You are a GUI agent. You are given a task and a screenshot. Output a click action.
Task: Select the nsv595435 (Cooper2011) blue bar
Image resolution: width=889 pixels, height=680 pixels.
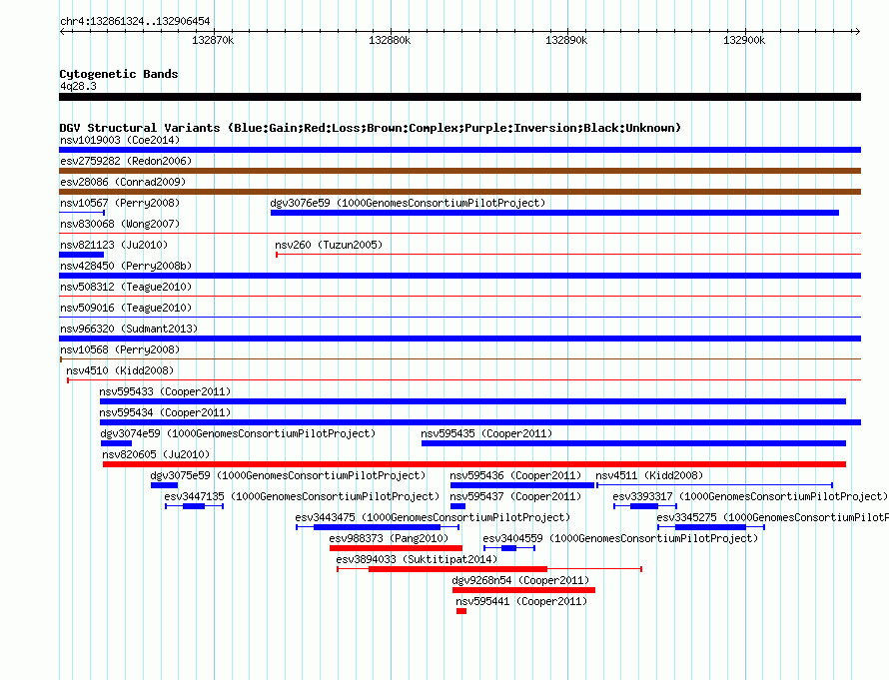[x=634, y=443]
